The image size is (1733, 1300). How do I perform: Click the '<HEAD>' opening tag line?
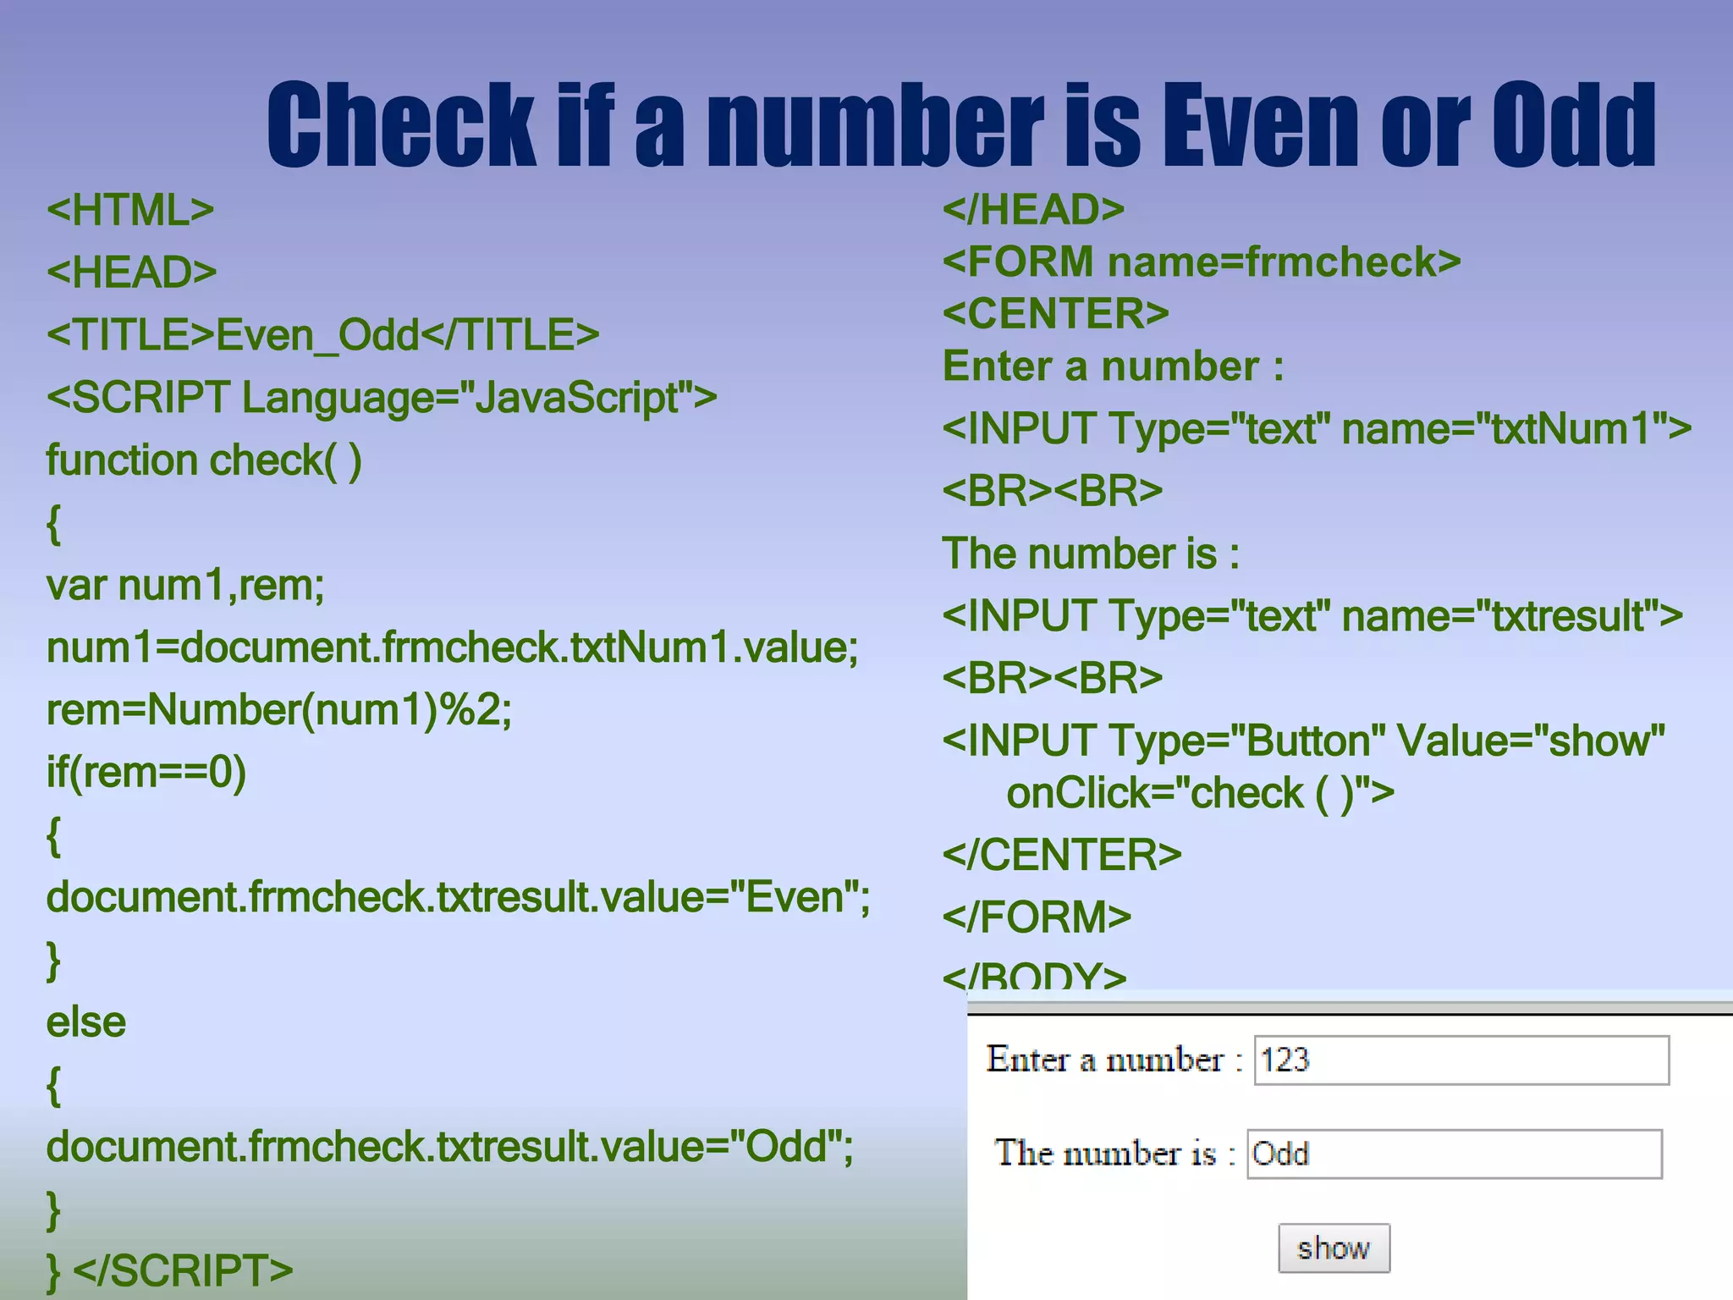coord(132,273)
